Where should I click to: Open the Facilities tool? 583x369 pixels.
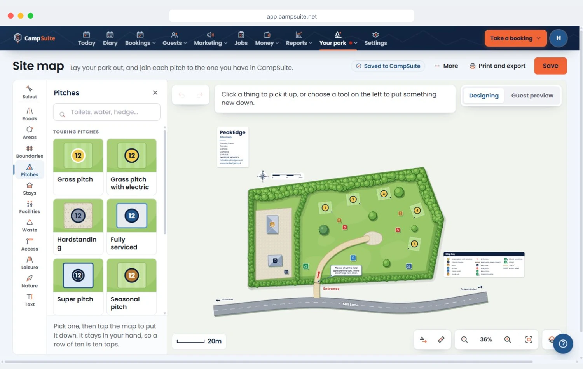[x=30, y=207]
